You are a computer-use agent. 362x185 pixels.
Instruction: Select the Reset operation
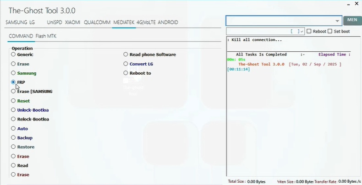click(x=13, y=101)
